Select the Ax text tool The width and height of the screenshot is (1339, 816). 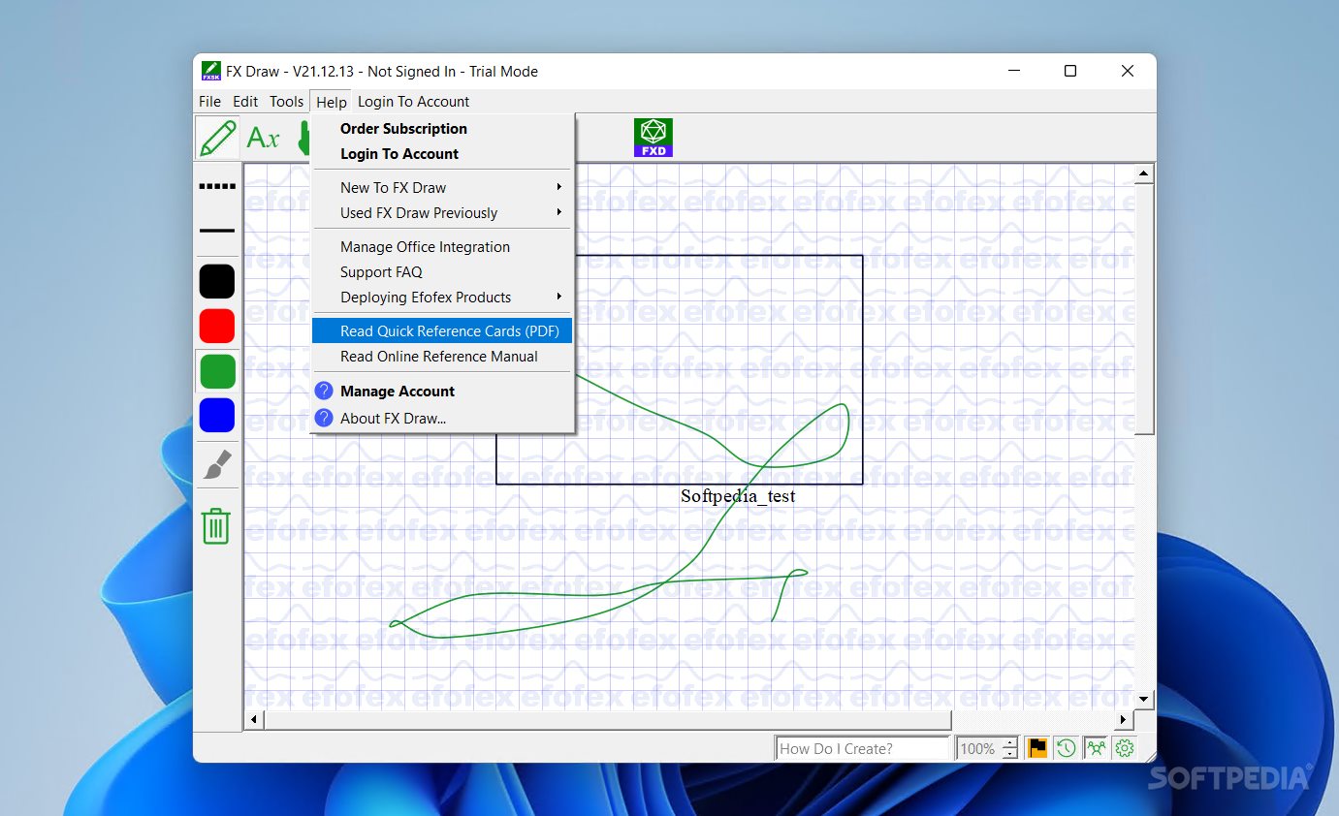pyautogui.click(x=263, y=138)
